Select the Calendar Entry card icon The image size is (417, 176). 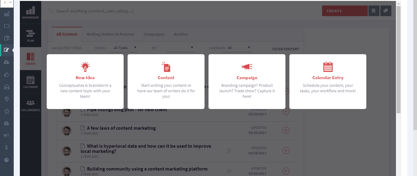point(328,67)
